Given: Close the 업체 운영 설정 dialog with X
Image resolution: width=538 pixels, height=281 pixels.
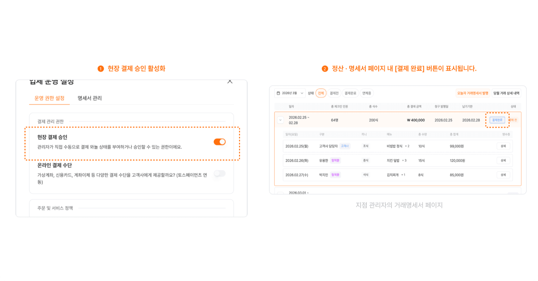Looking at the screenshot, I should click(230, 82).
